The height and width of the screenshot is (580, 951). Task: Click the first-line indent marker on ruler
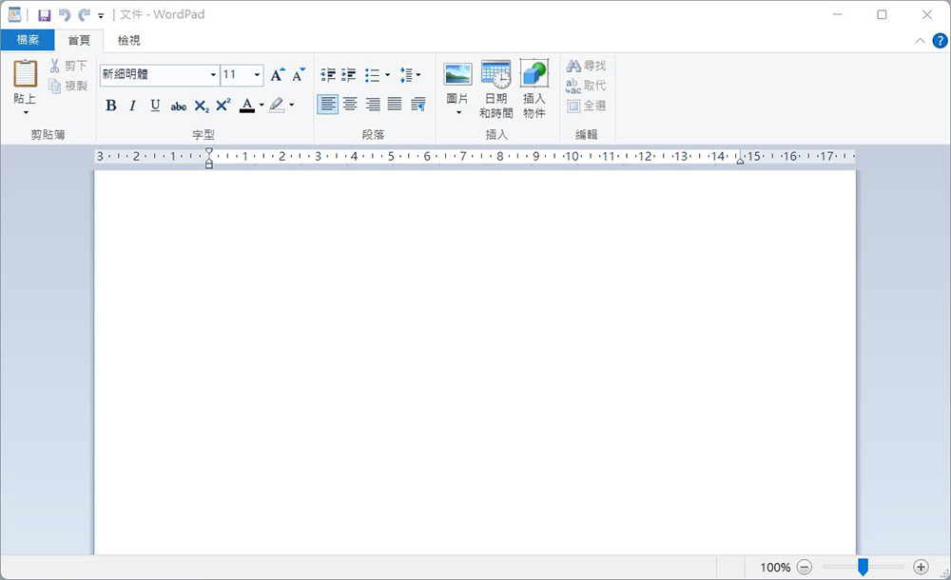208,151
